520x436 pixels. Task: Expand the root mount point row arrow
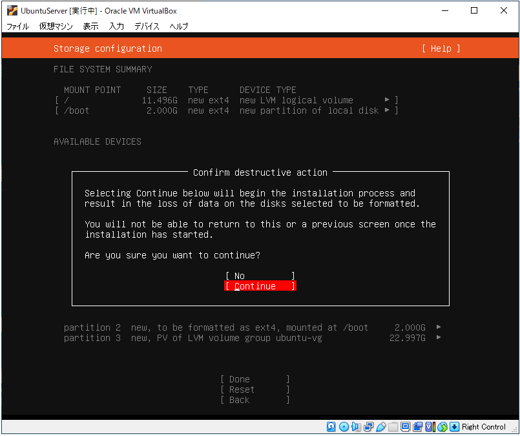[388, 100]
